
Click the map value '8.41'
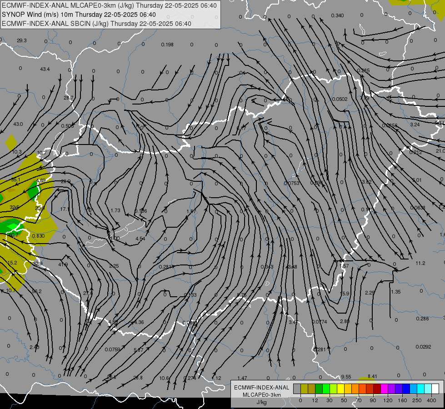pyautogui.click(x=372, y=376)
